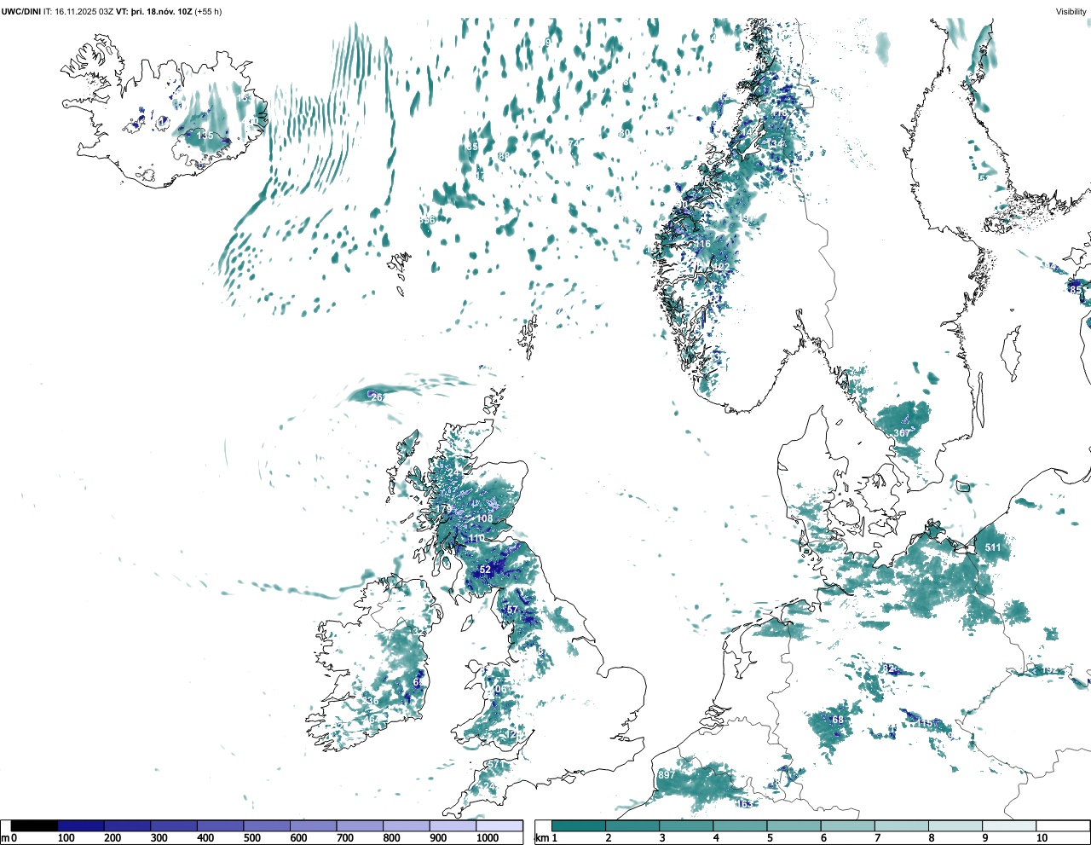The height and width of the screenshot is (845, 1091).
Task: Pick the swatch between 7 and 8 km
Action: [901, 826]
